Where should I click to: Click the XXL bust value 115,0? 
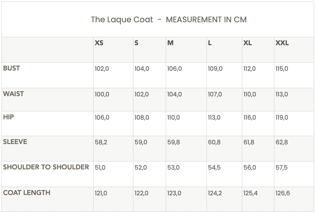click(282, 69)
